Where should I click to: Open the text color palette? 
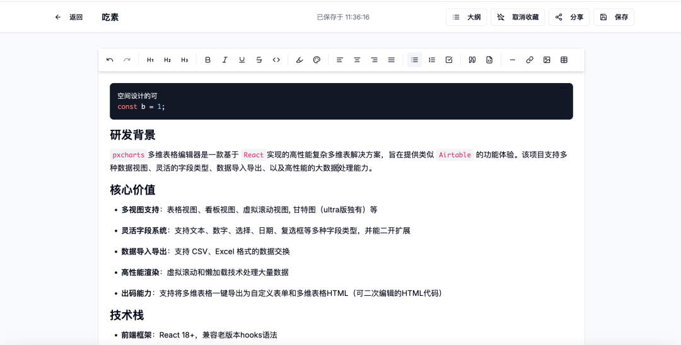click(317, 60)
